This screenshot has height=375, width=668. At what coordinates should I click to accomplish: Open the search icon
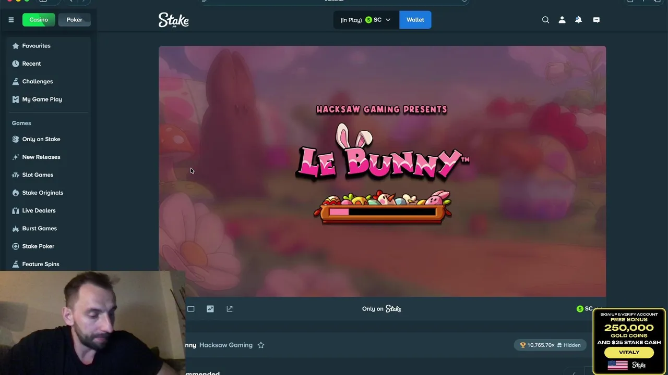pos(545,20)
